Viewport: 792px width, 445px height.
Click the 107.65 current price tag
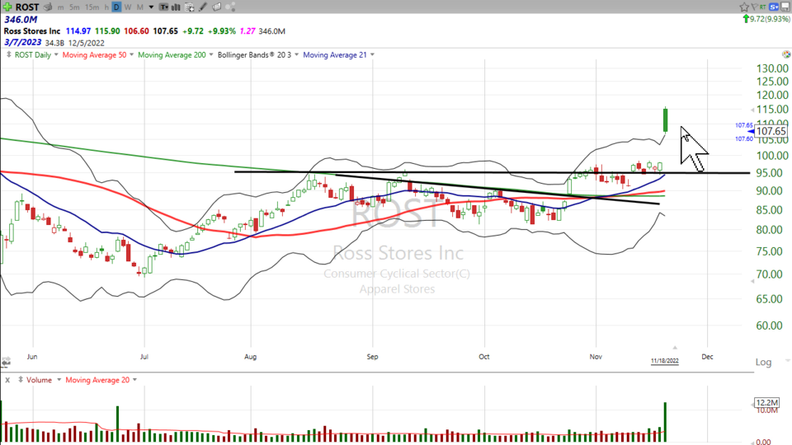[771, 131]
